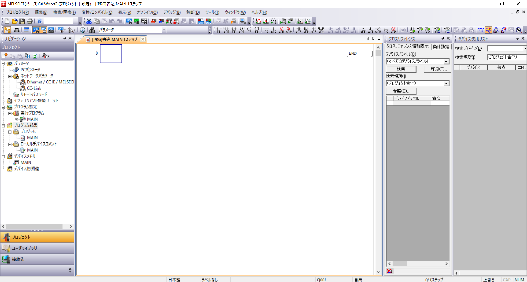This screenshot has width=527, height=282.
Task: Switch to the 条件設定 tab
Action: coord(441,46)
